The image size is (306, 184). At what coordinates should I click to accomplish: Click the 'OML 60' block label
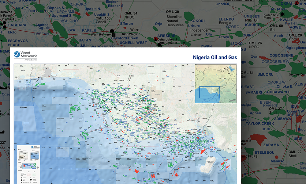[x=276, y=26]
